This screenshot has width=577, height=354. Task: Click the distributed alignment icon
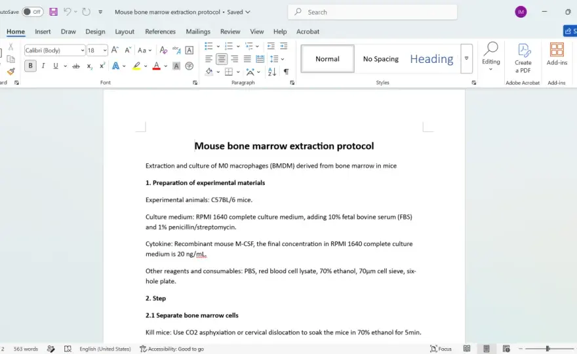(x=260, y=59)
